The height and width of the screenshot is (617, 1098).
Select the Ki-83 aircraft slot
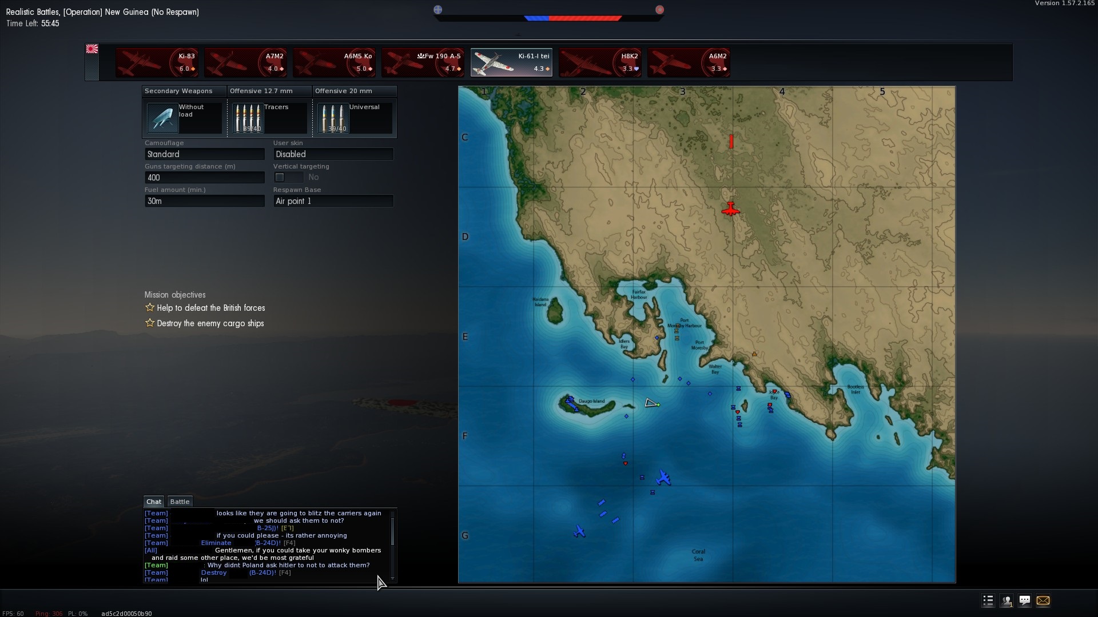point(157,63)
